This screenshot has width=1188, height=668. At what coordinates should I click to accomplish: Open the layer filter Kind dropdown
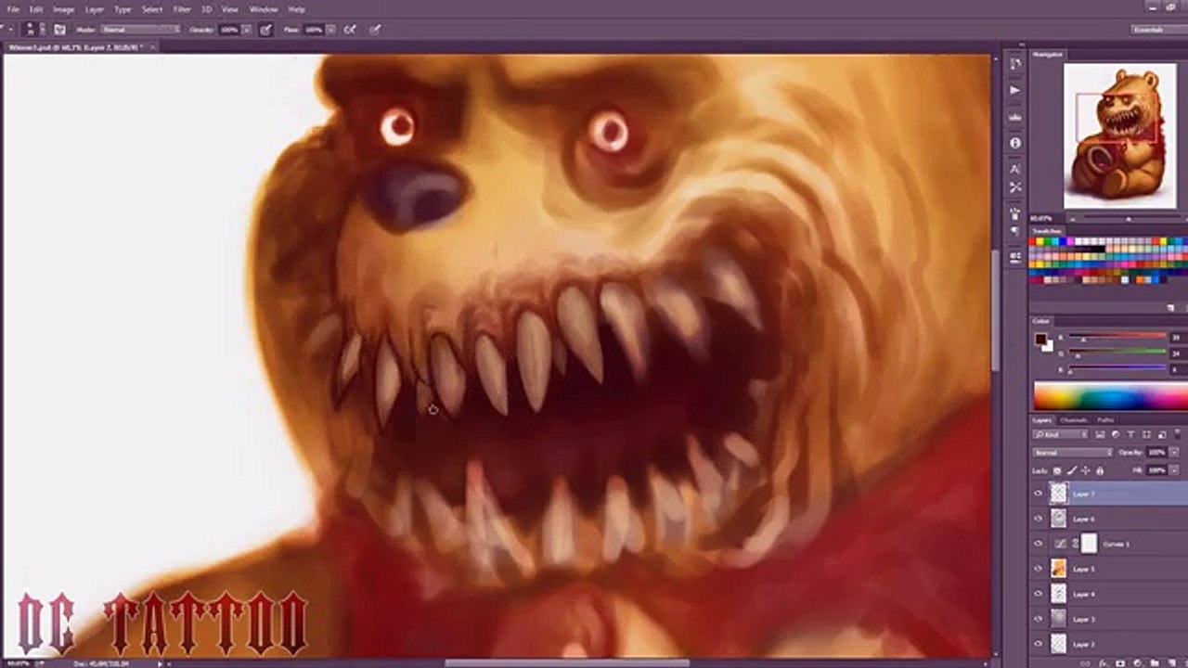(1060, 434)
